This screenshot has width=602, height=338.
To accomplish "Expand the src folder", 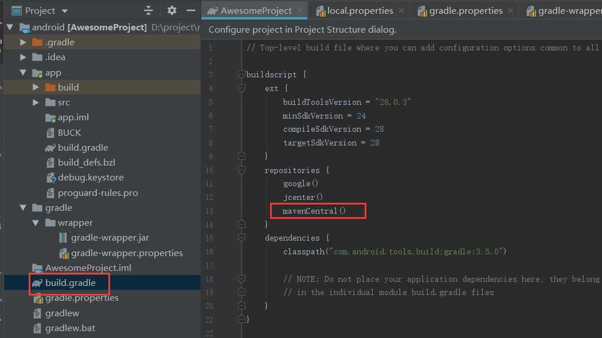I will 36,103.
